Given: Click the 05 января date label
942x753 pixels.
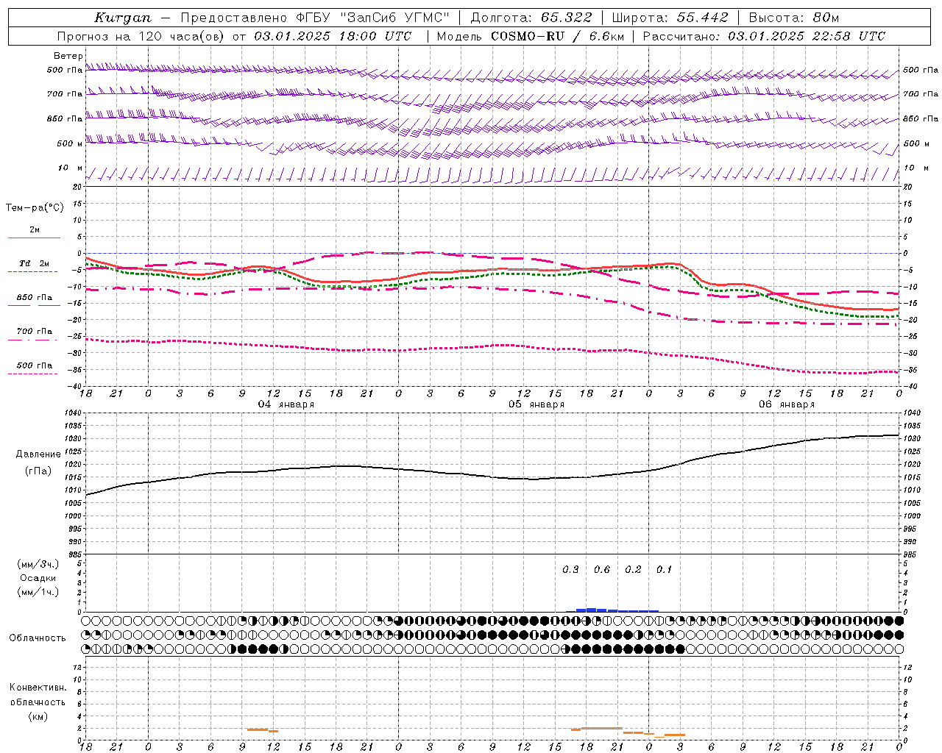Looking at the screenshot, I should coord(536,404).
